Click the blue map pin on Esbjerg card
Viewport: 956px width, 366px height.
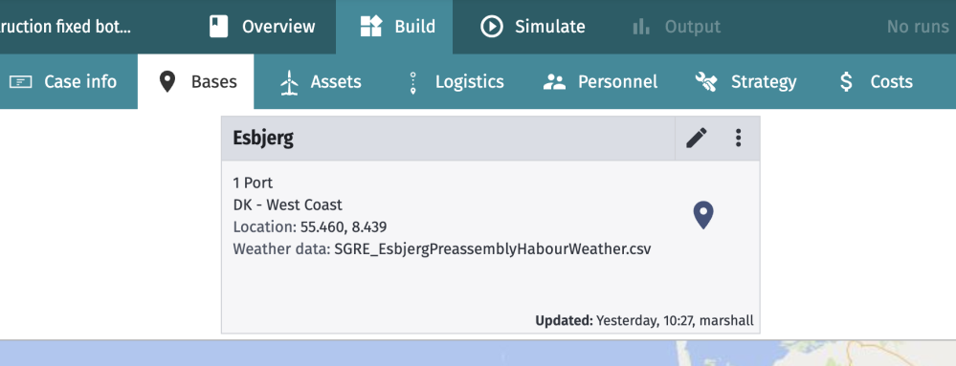[703, 216]
